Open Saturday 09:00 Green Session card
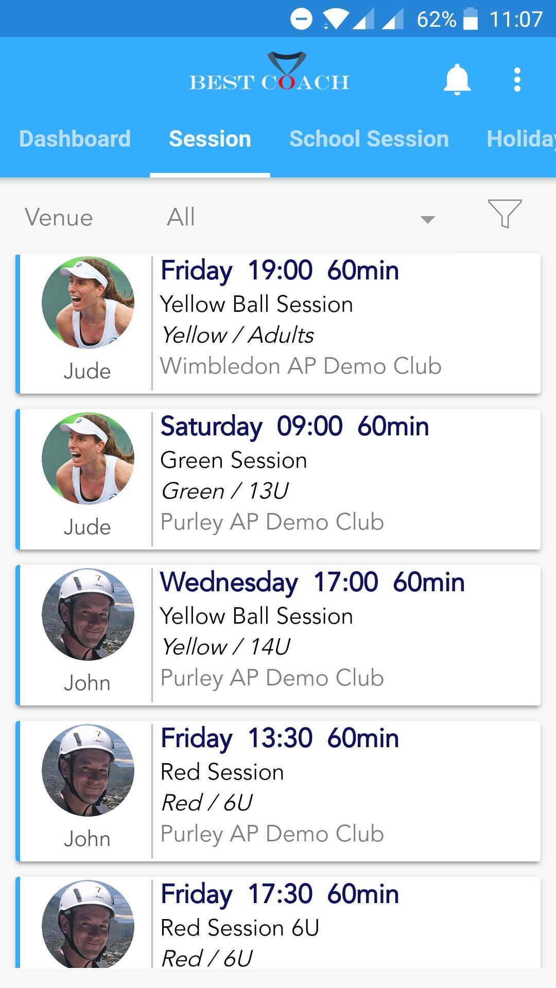 click(x=278, y=479)
